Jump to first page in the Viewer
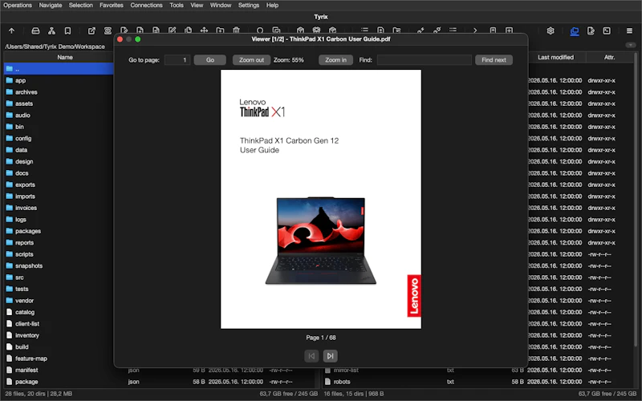The height and width of the screenshot is (401, 642). click(311, 356)
